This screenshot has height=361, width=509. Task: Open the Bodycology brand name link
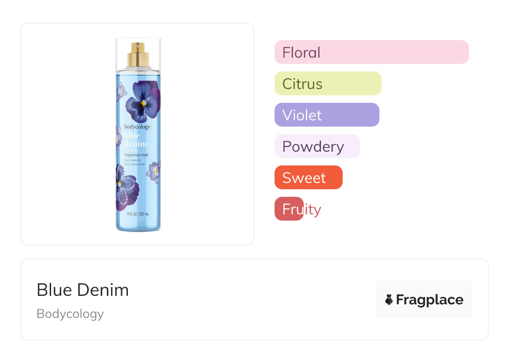coord(70,314)
